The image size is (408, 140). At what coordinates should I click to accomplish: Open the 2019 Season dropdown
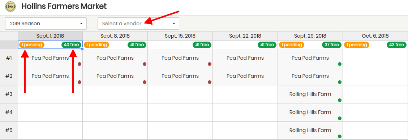tap(46, 24)
